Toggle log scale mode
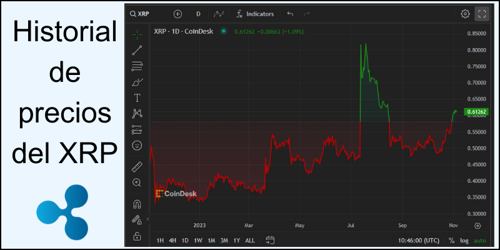 tap(464, 241)
